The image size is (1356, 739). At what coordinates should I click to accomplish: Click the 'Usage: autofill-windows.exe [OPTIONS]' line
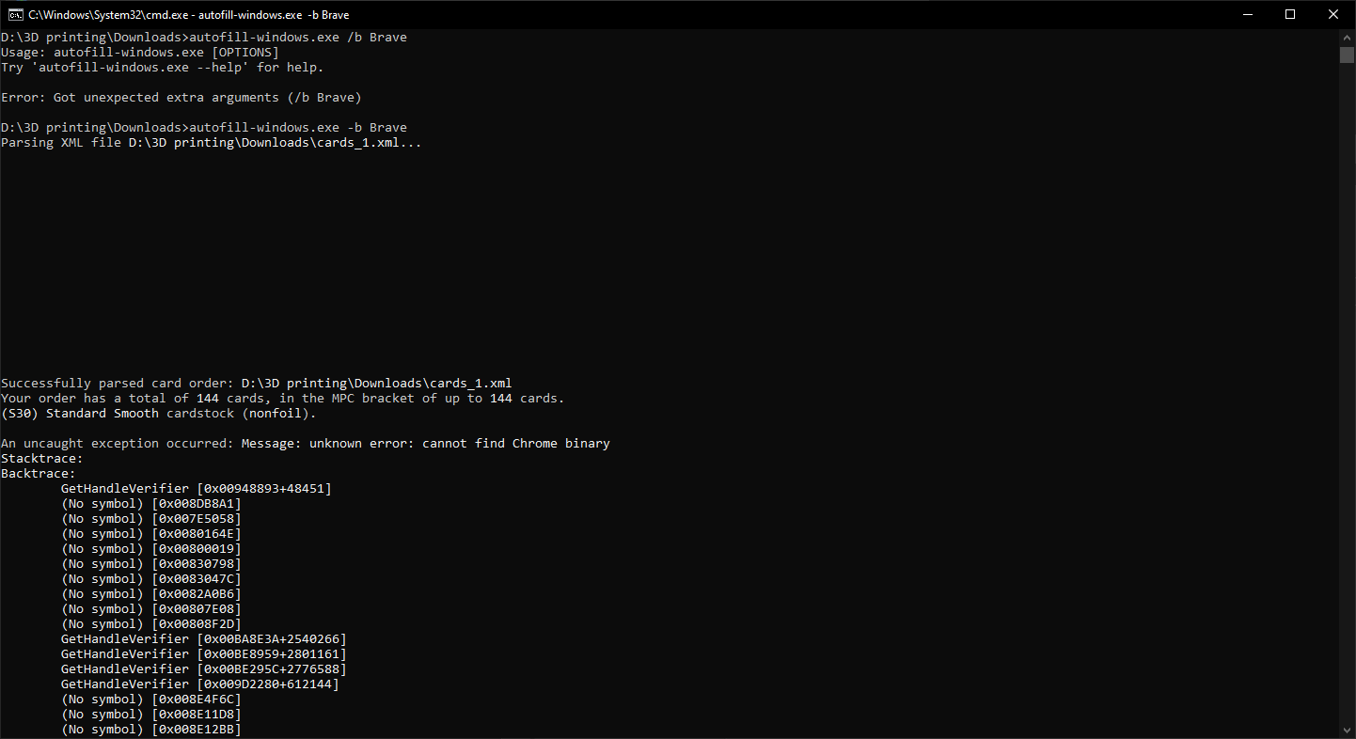coord(139,52)
